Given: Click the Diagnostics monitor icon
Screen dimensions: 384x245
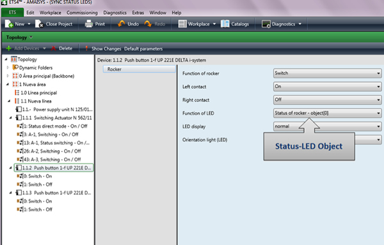Looking at the screenshot, I should point(266,24).
